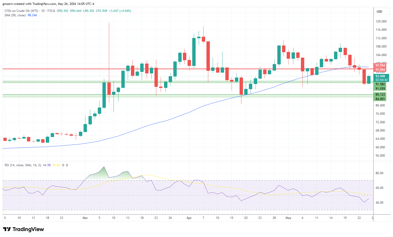
Task: Click the 64.000 price axis label
Action: [x=380, y=139]
